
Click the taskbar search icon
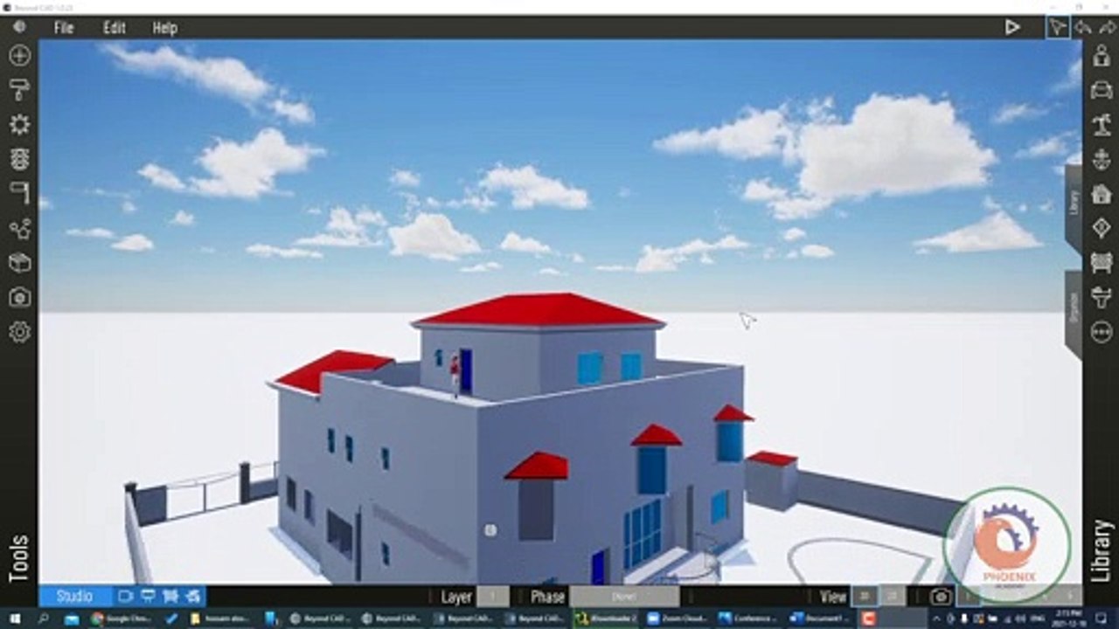43,619
